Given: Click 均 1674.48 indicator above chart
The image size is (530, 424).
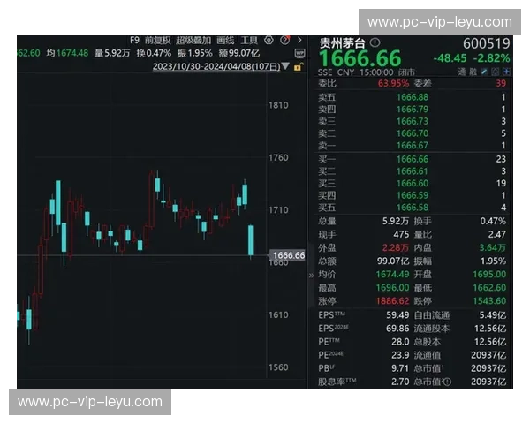Looking at the screenshot, I should tap(67, 53).
